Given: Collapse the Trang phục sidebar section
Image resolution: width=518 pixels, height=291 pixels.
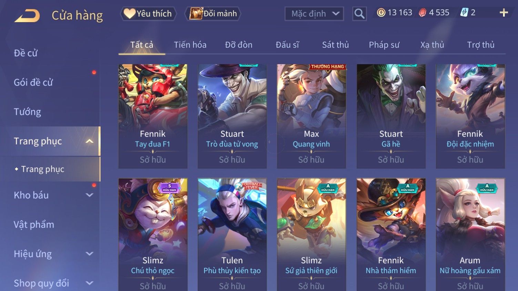Looking at the screenshot, I should 89,141.
